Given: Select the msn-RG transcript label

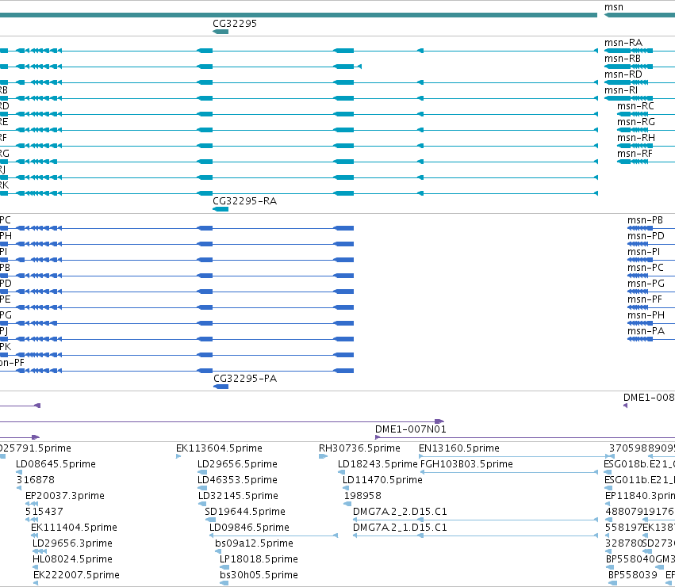Looking at the screenshot, I should pyautogui.click(x=636, y=122).
